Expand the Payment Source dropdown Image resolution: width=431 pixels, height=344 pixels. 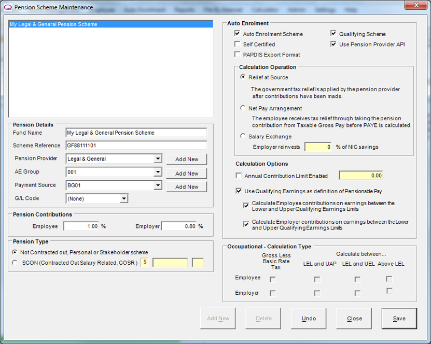(x=157, y=185)
